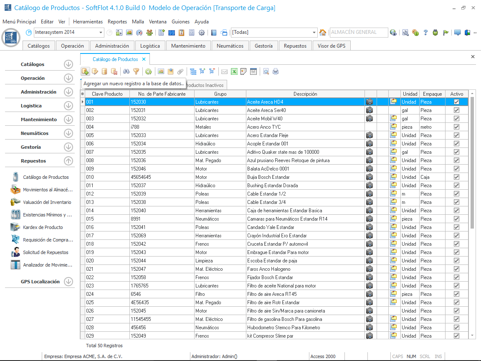Apply filter with the funnel icon
Screen dimensions: 481x361
(x=136, y=71)
